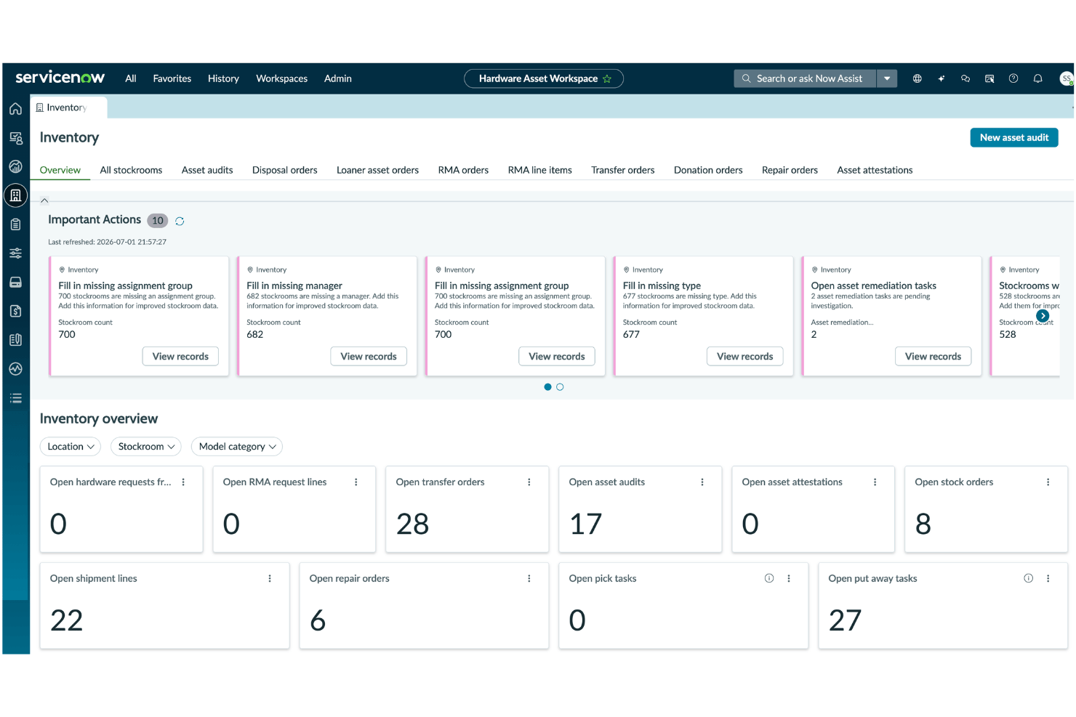This screenshot has width=1076, height=717.
Task: Favorite Hardware Asset Workspace with the star
Action: [x=607, y=78]
